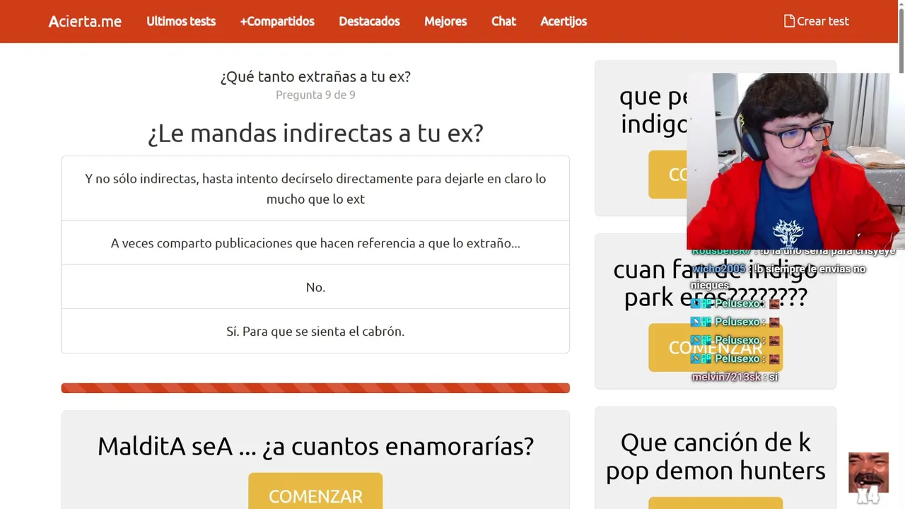The width and height of the screenshot is (905, 509).
Task: Open the Acertijos section
Action: pos(564,21)
